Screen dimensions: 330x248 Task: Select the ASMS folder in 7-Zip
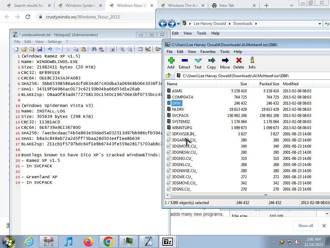[x=177, y=91]
